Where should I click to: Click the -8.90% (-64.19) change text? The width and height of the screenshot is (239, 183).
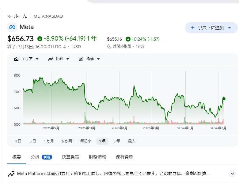65,38
